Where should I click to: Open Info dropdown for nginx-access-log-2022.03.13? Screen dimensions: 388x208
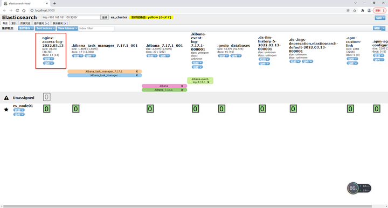48,59
